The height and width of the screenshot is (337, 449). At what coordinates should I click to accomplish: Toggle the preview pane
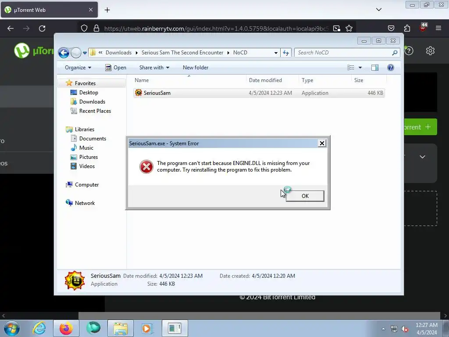coord(375,68)
